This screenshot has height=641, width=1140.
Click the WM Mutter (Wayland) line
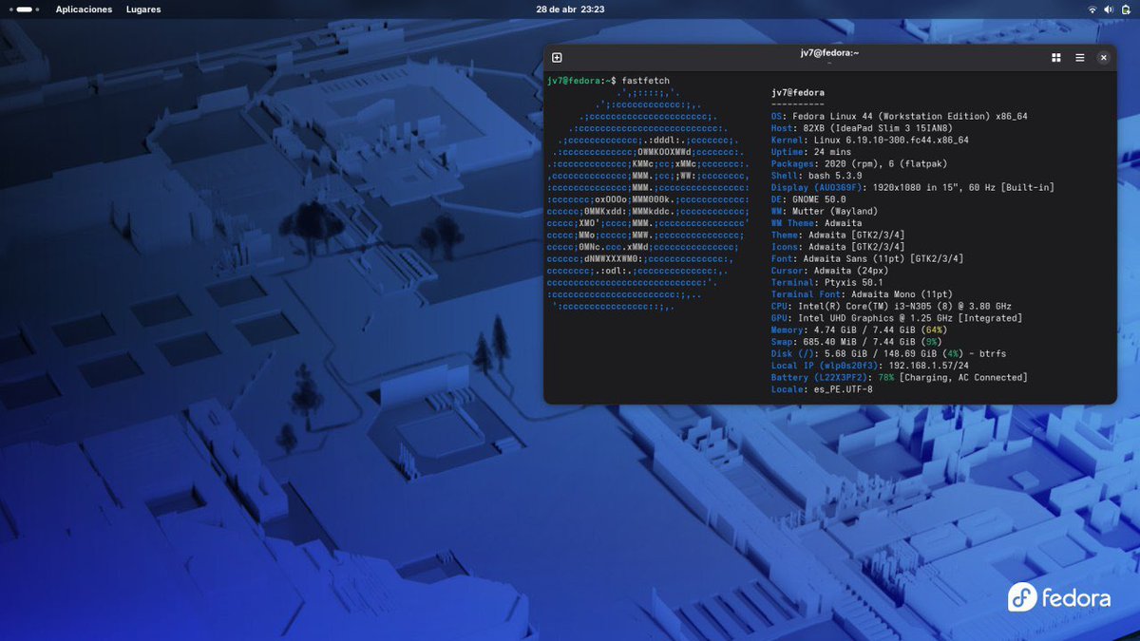[x=825, y=212]
